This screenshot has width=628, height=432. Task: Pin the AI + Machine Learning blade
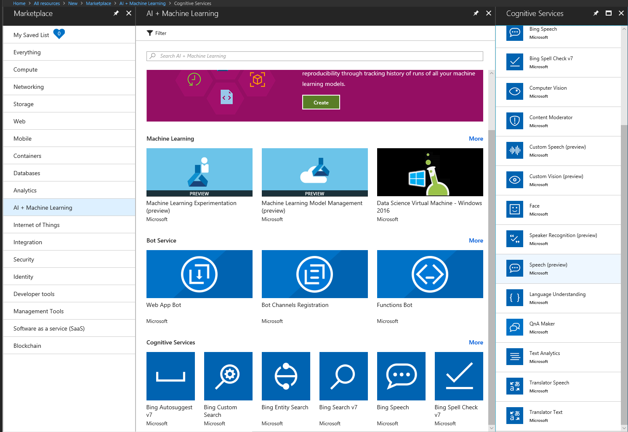pyautogui.click(x=476, y=13)
